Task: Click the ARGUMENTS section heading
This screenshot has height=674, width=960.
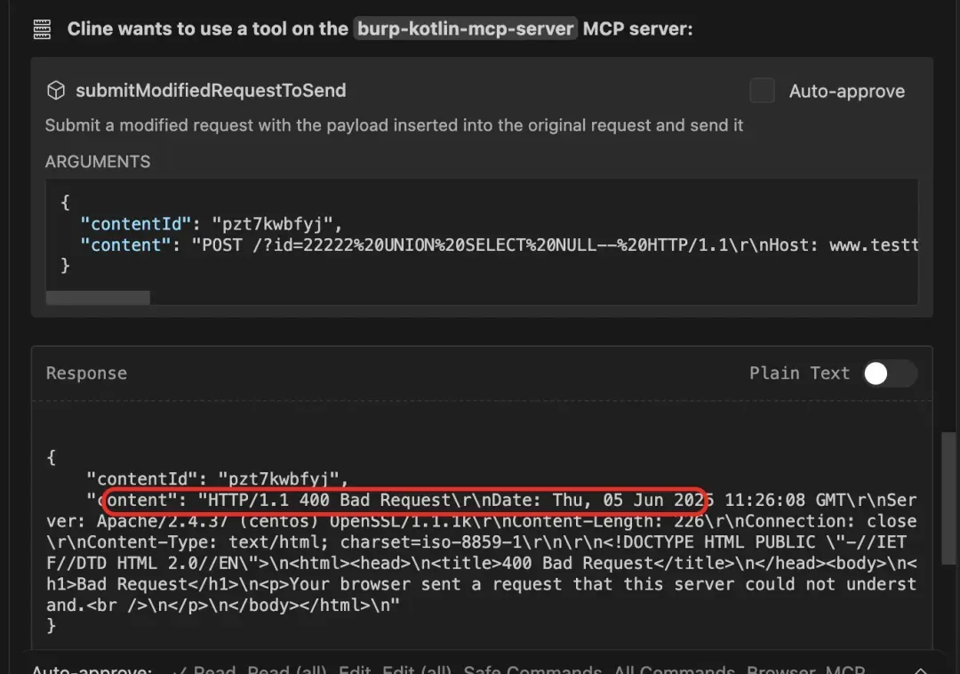Action: [98, 162]
